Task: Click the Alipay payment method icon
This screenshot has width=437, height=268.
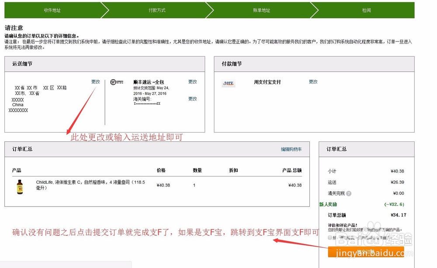Action: [228, 83]
